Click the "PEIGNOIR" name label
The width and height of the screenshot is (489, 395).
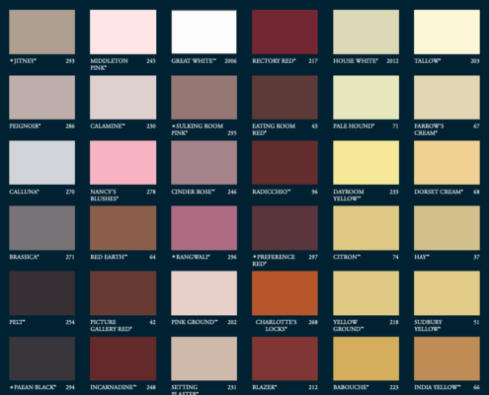pos(25,126)
